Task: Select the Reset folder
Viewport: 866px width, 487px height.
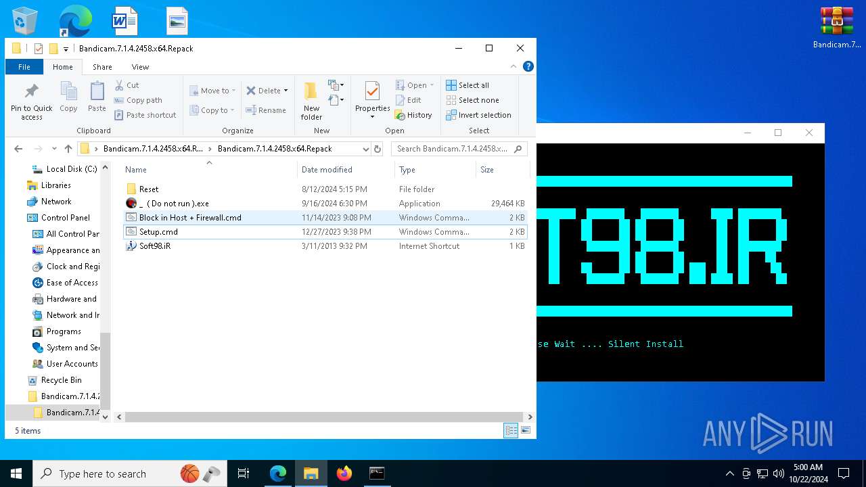Action: click(x=325, y=189)
